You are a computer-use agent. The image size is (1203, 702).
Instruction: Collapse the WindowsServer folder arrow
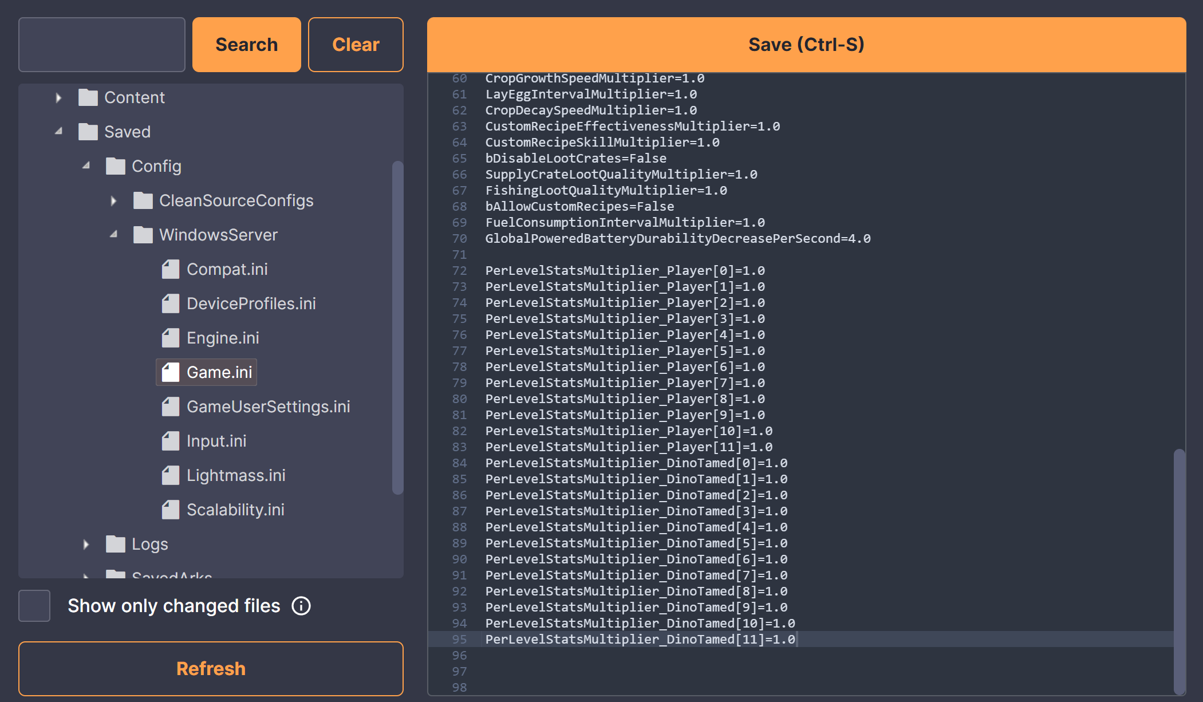tap(113, 235)
